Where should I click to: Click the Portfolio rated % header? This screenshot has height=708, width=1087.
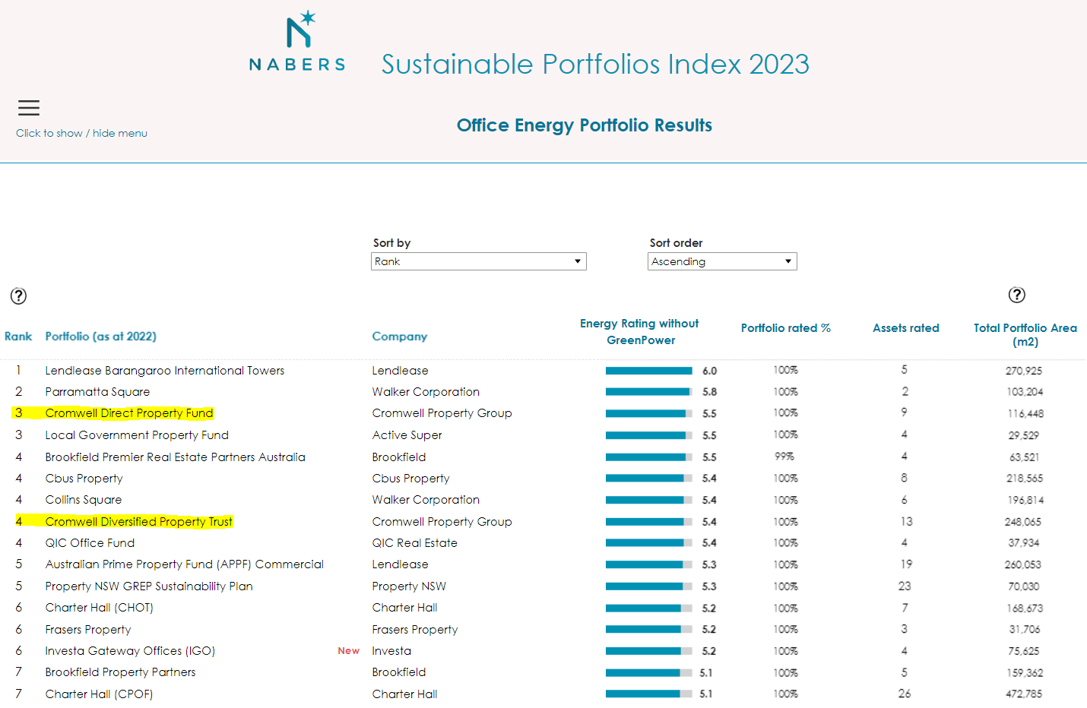(x=786, y=328)
